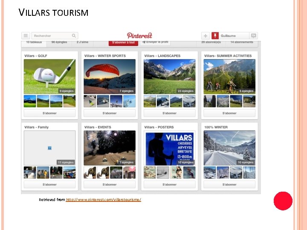Open the 29 abonné(e)s tab
The height and width of the screenshot is (230, 307).
[x=211, y=43]
